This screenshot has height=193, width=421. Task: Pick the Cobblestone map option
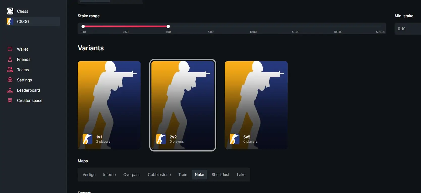(x=159, y=175)
